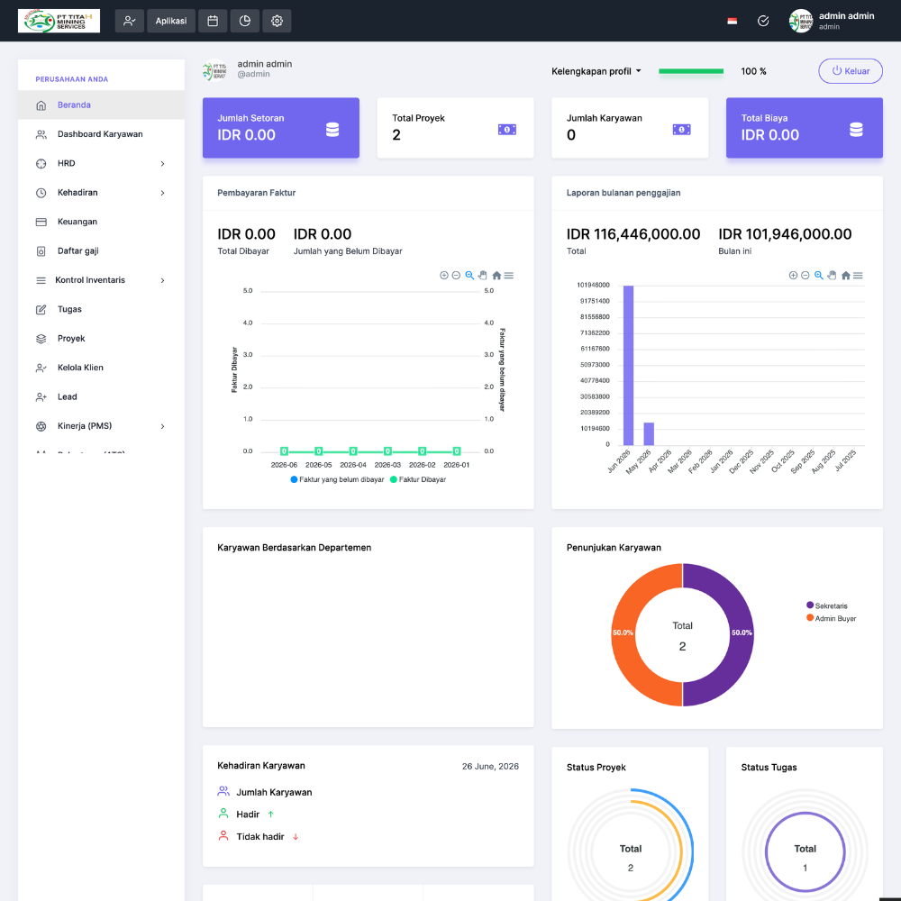Open Keuangan in sidebar
901x901 pixels.
(x=101, y=222)
